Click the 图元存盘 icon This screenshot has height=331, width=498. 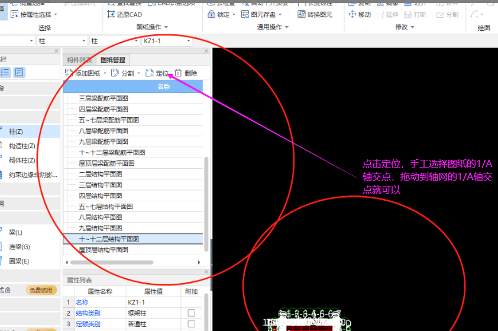pos(245,14)
